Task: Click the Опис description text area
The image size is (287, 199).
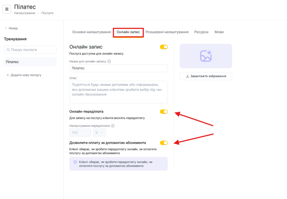Action: [118, 92]
